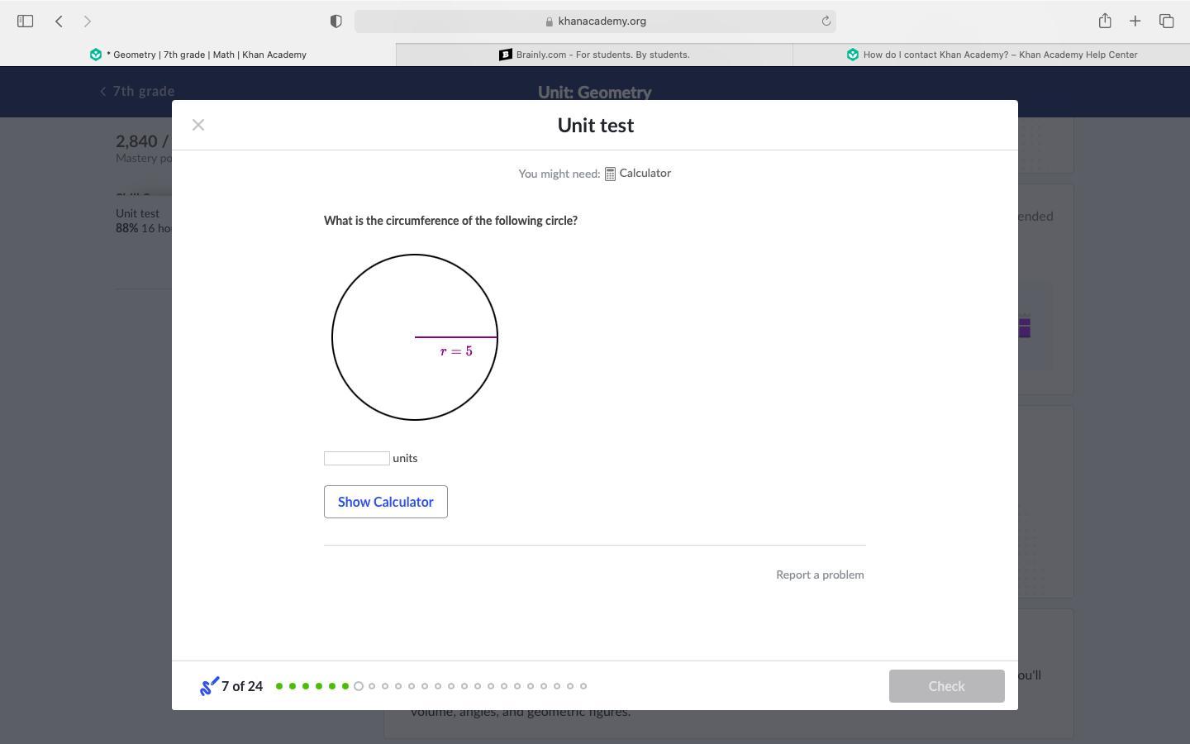Click the 7 of 24 counter
Viewport: 1190px width, 744px height.
click(x=242, y=686)
